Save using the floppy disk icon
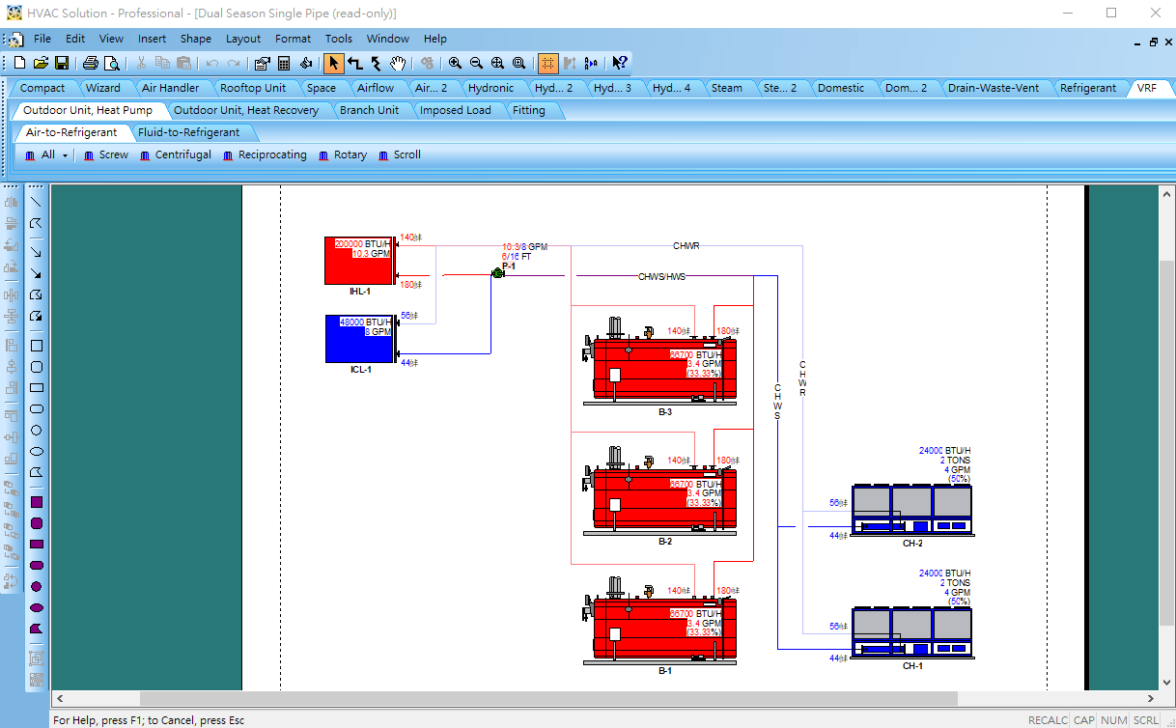This screenshot has height=728, width=1176. pyautogui.click(x=61, y=63)
